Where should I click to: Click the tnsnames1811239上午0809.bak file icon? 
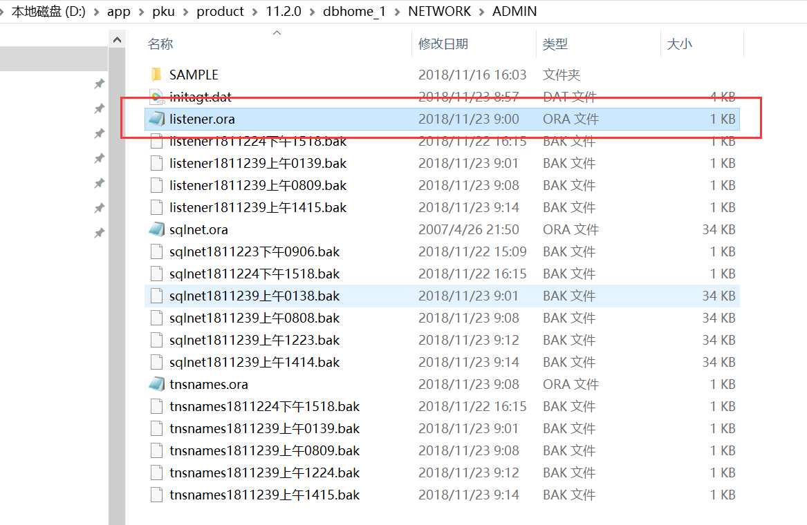point(156,451)
